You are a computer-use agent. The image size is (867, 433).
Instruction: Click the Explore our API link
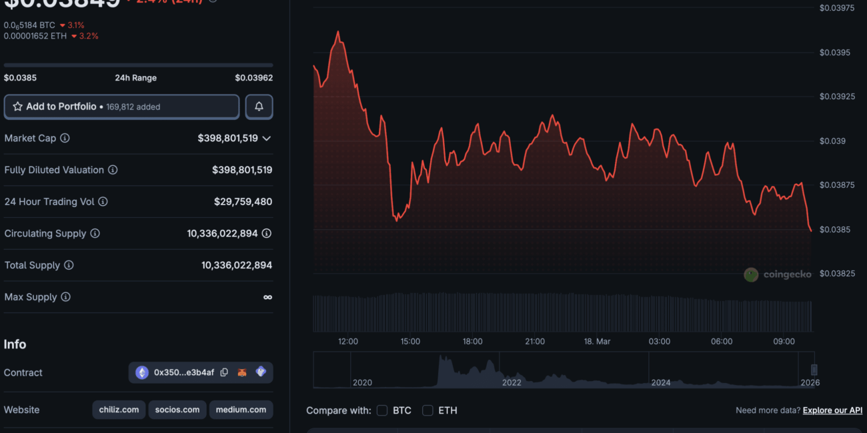832,410
